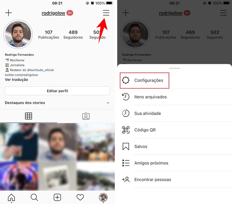Switch to the tagged photos tab
Image resolution: width=232 pixels, height=204 pixels.
click(x=86, y=116)
